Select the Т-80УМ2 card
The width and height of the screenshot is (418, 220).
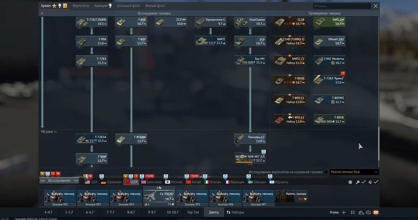coord(329,100)
